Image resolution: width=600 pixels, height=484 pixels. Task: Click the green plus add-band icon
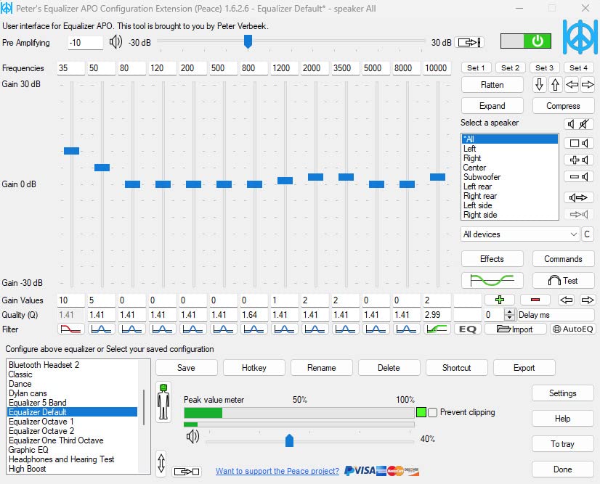tap(499, 300)
